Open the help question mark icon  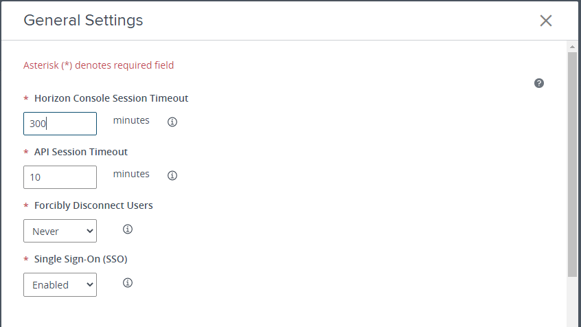539,83
